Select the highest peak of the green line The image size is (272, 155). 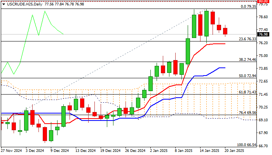pyautogui.click(x=45, y=11)
